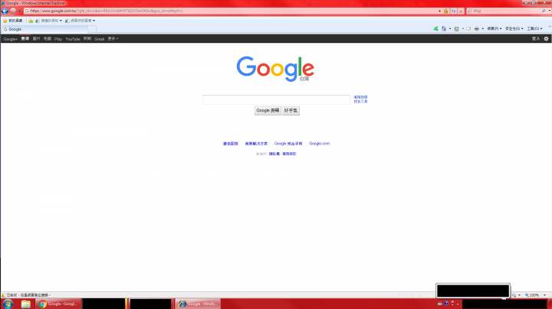Open the second favorites bar web slice dropdown
Screen dimensions: 552x309
[80, 21]
